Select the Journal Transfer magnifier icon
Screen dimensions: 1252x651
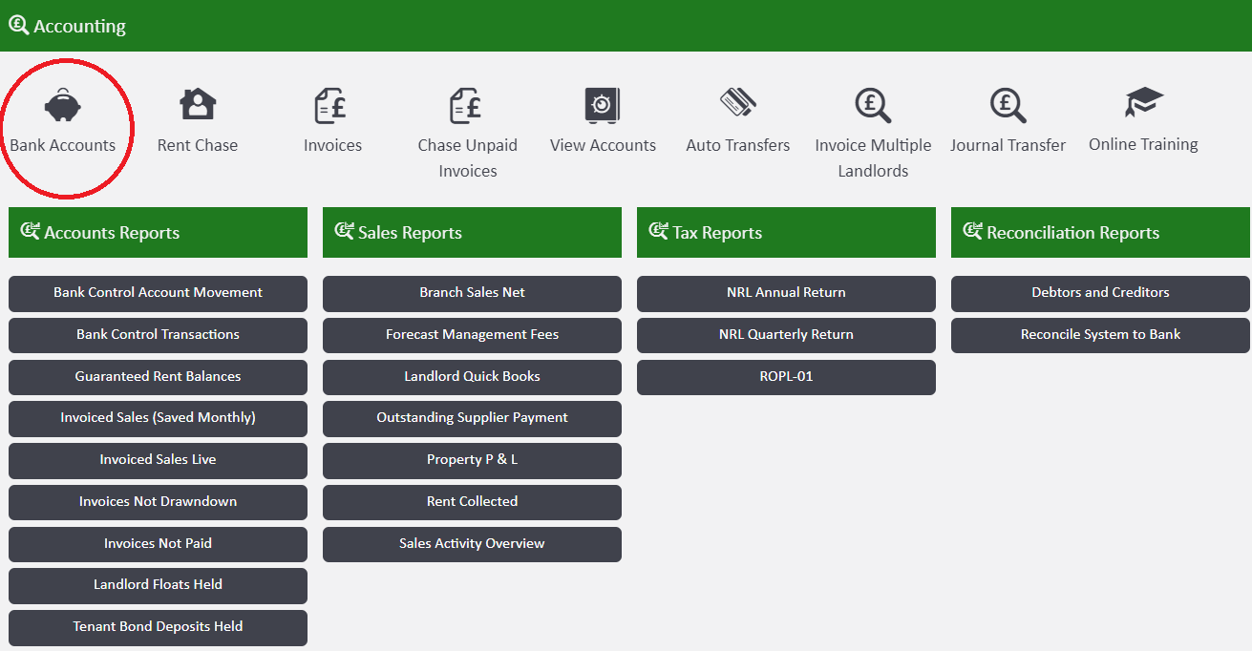[1008, 105]
